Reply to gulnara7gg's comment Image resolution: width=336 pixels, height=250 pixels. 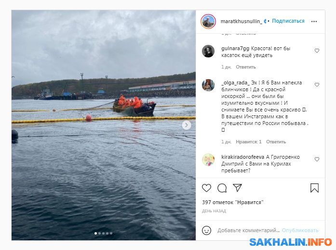pyautogui.click(x=246, y=67)
